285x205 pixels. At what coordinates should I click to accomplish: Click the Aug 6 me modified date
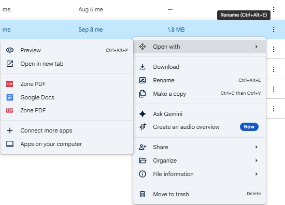point(91,9)
